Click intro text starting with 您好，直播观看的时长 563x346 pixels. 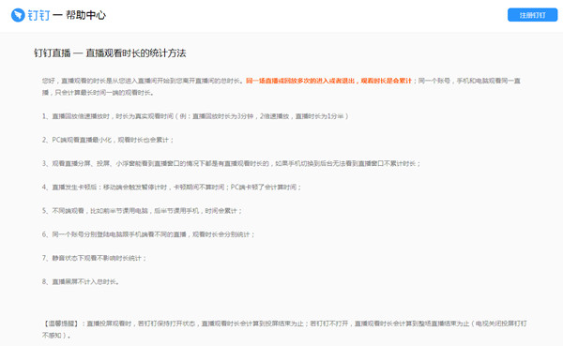143,81
